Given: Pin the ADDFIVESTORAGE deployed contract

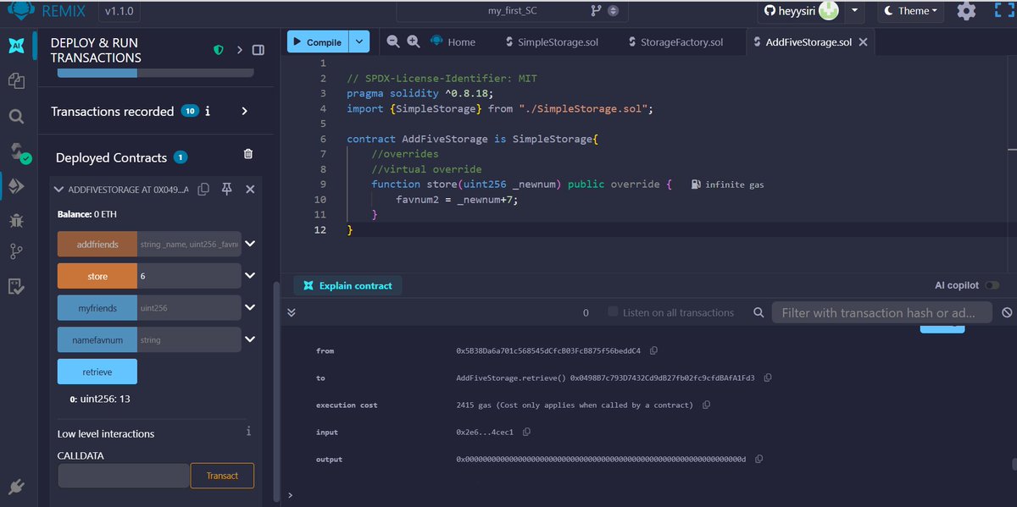Looking at the screenshot, I should point(227,190).
